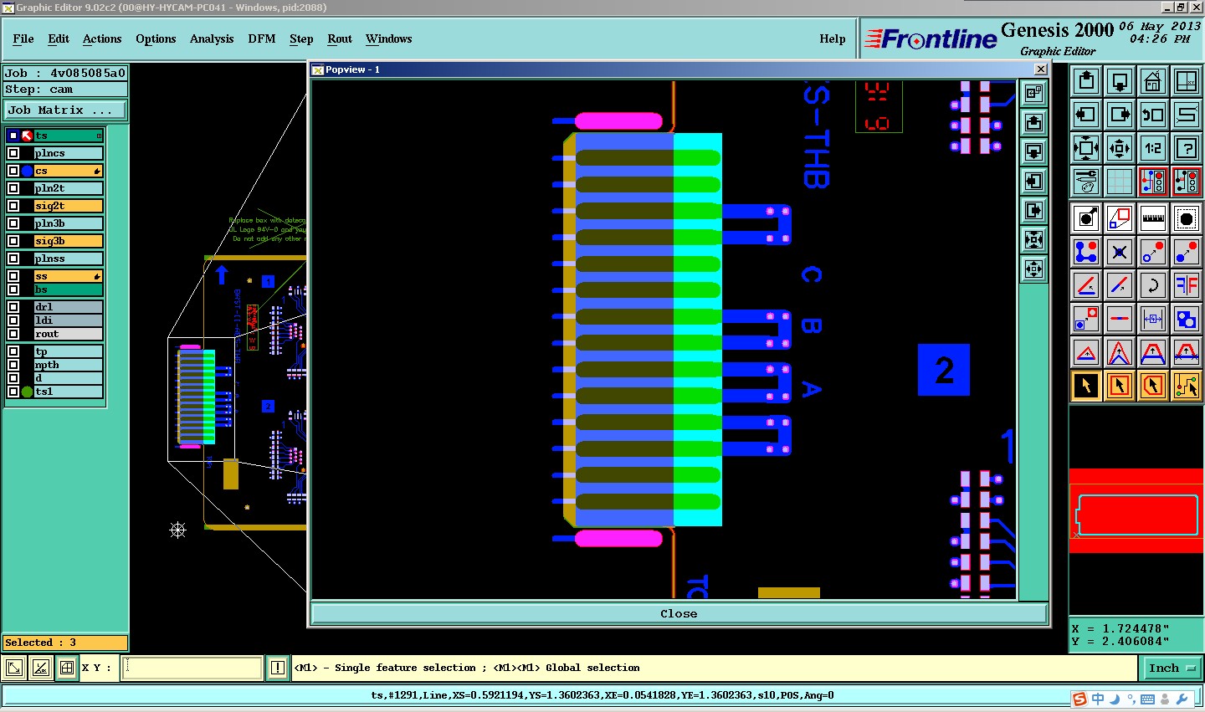Toggle checkbox for layer rout

click(x=13, y=334)
